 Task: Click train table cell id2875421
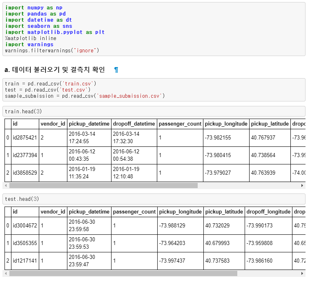[25, 137]
